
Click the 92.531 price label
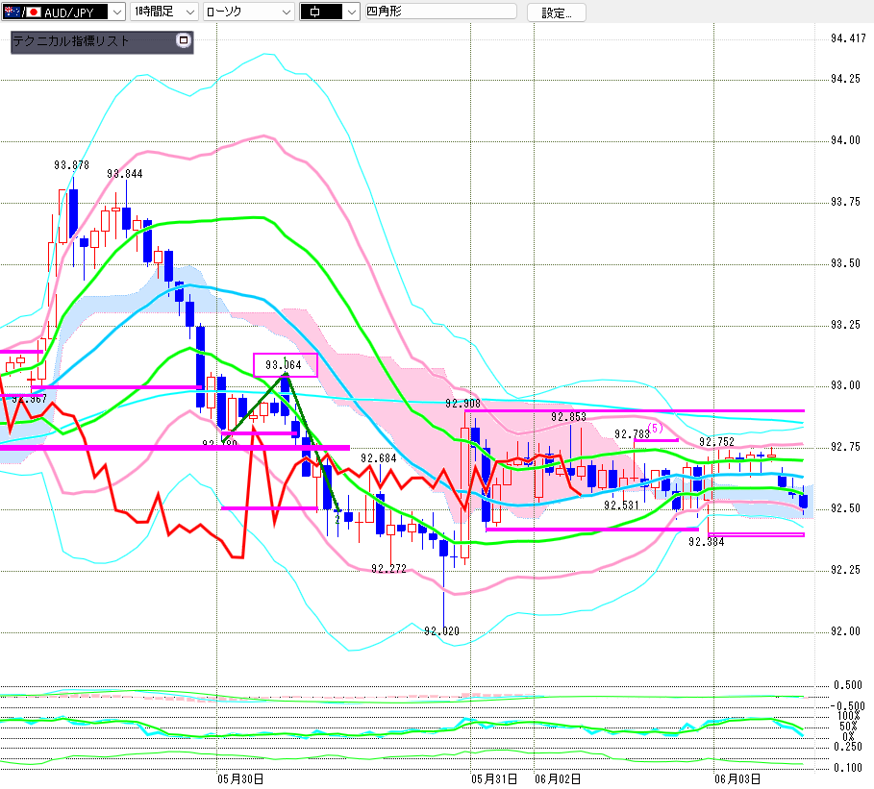click(x=621, y=505)
